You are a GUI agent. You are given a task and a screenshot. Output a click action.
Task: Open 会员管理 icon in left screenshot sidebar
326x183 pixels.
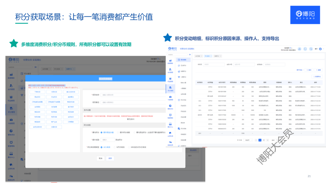tap(11, 86)
